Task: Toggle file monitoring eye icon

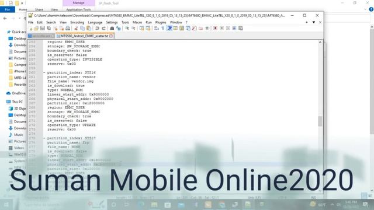Action: pos(207,29)
